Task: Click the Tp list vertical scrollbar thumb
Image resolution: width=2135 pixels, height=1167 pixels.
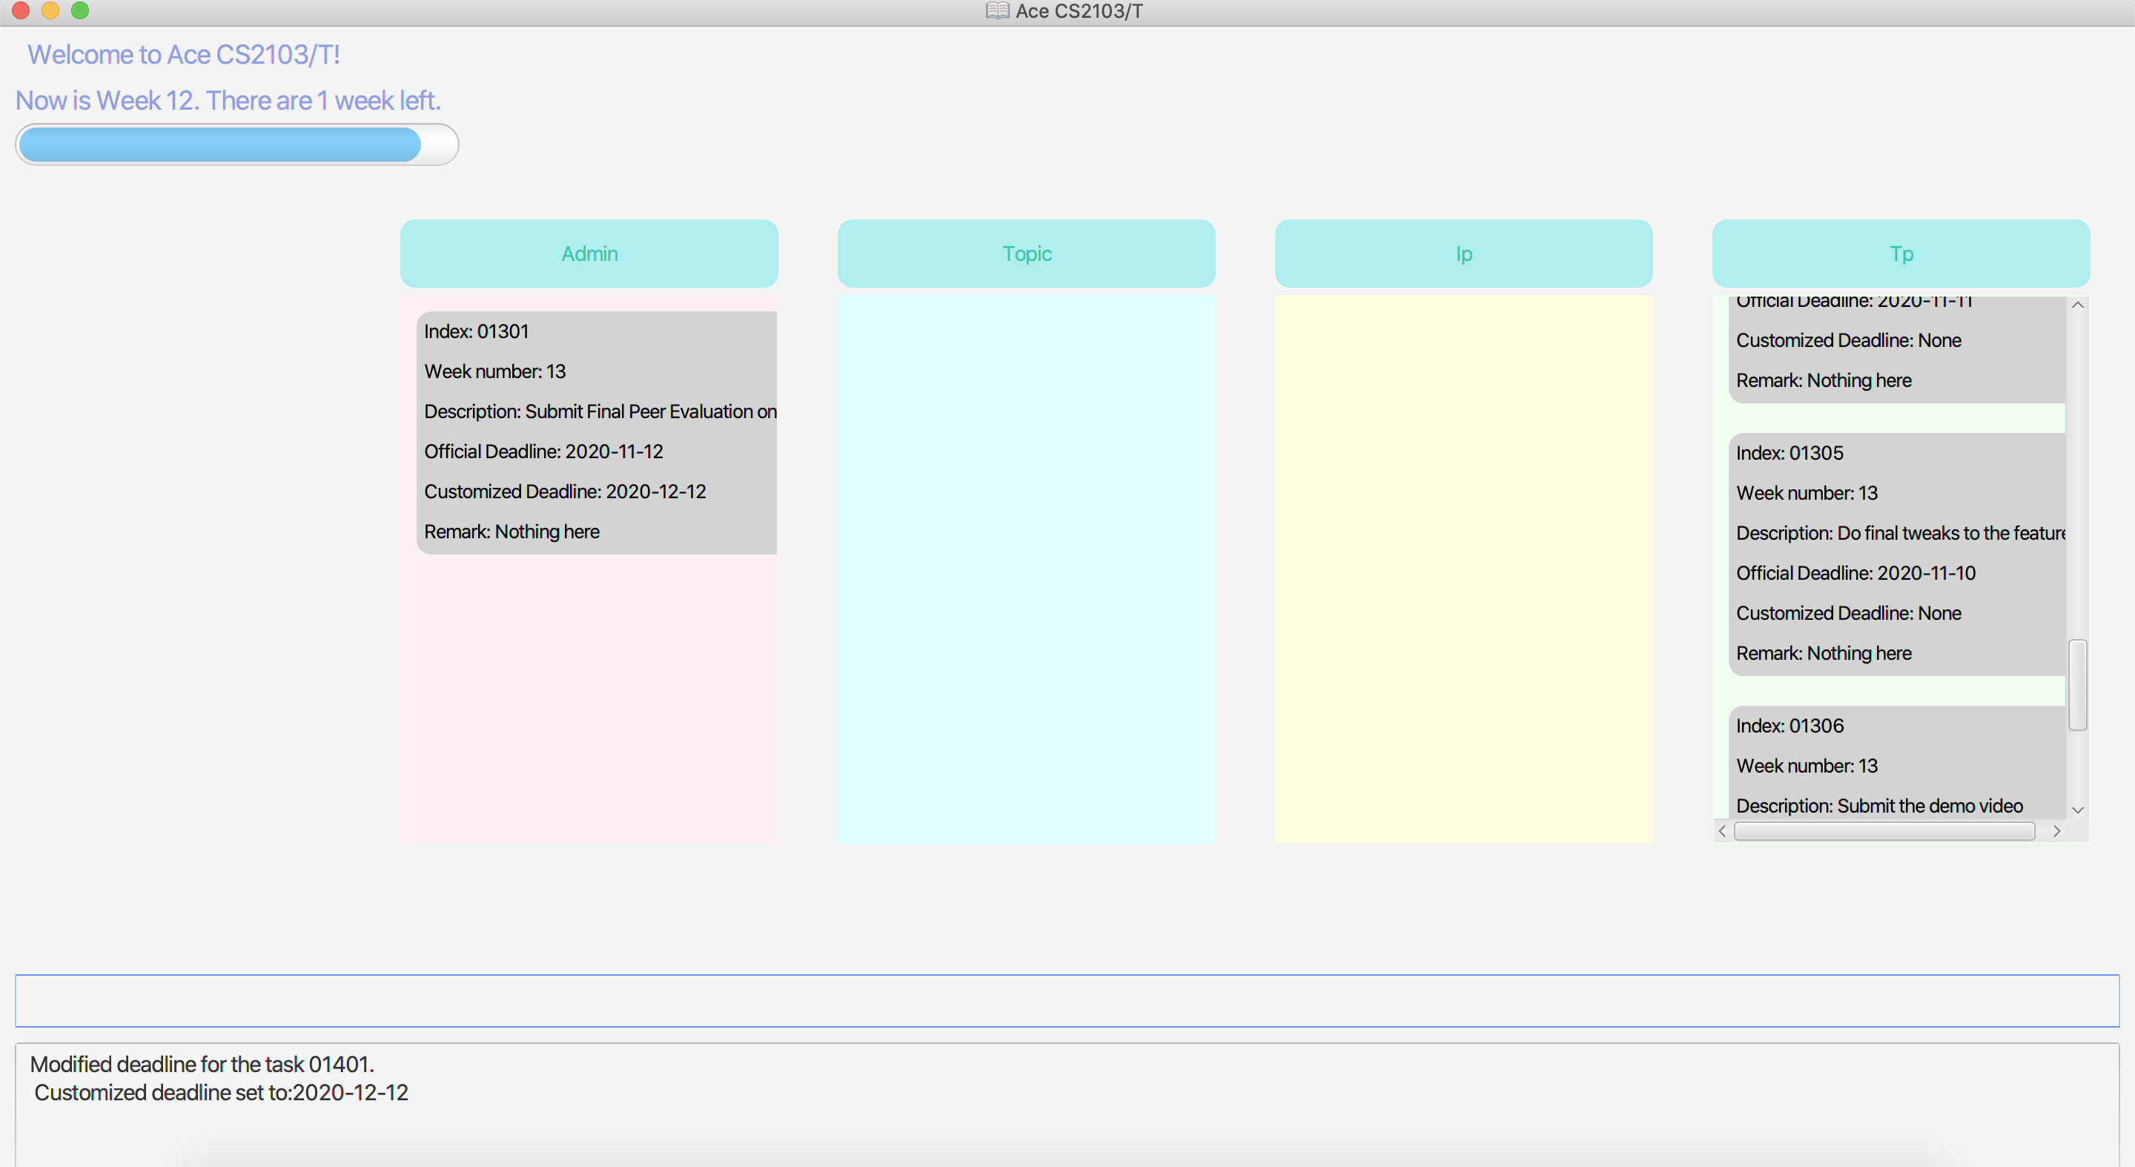Action: pyautogui.click(x=2077, y=684)
